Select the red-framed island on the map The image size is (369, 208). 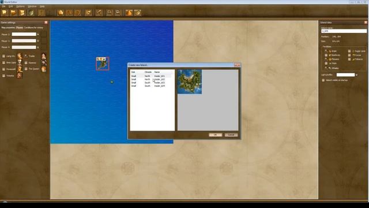pos(103,64)
